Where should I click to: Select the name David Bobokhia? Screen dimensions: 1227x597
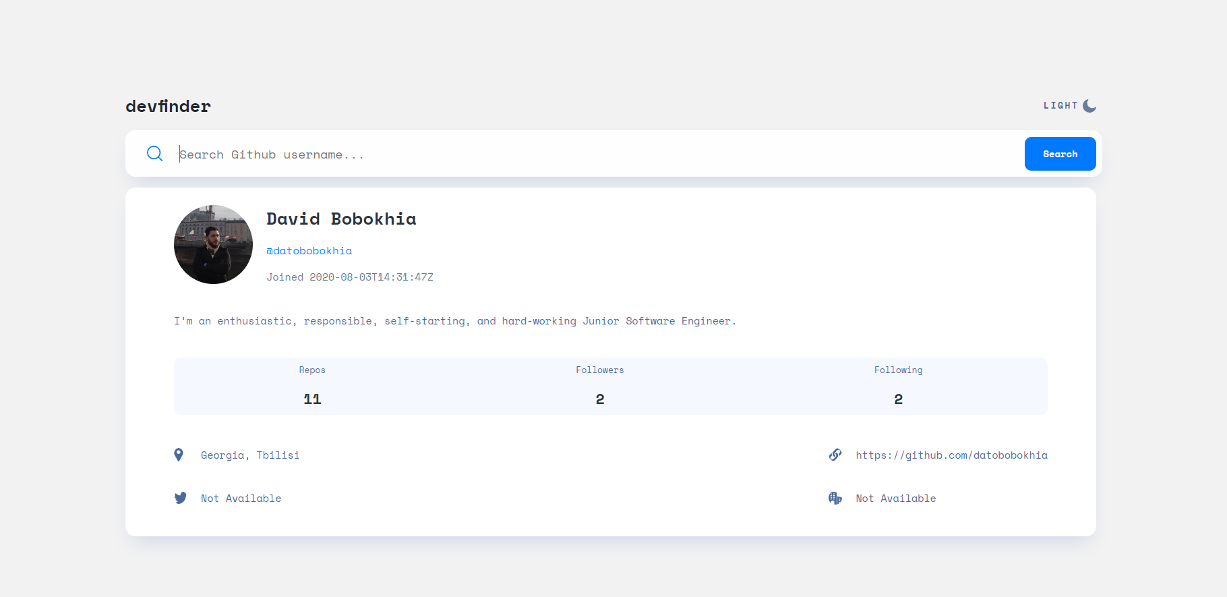click(x=341, y=219)
